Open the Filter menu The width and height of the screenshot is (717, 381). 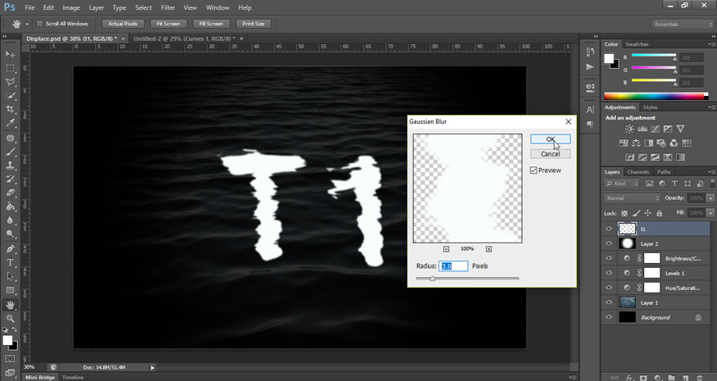167,7
